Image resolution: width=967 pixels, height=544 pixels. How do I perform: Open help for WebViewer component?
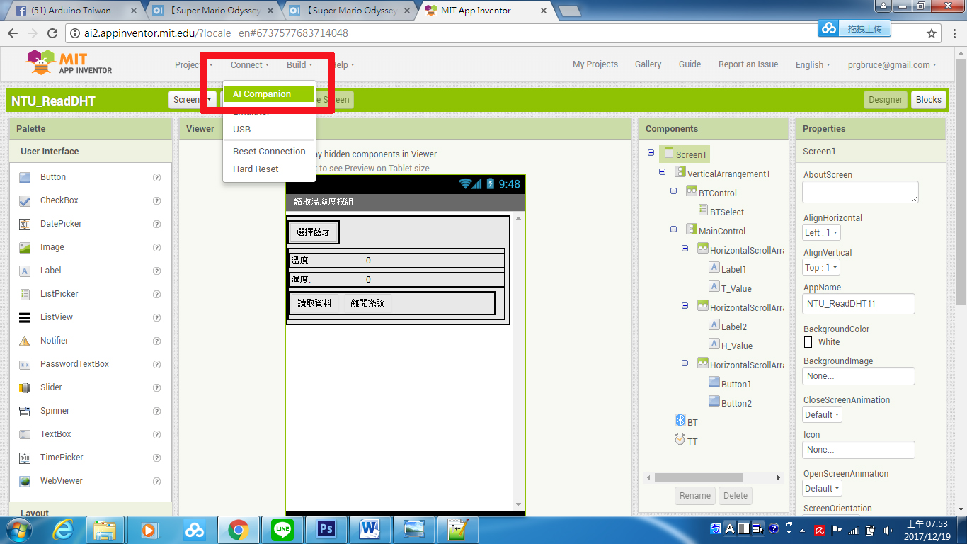pyautogui.click(x=157, y=481)
